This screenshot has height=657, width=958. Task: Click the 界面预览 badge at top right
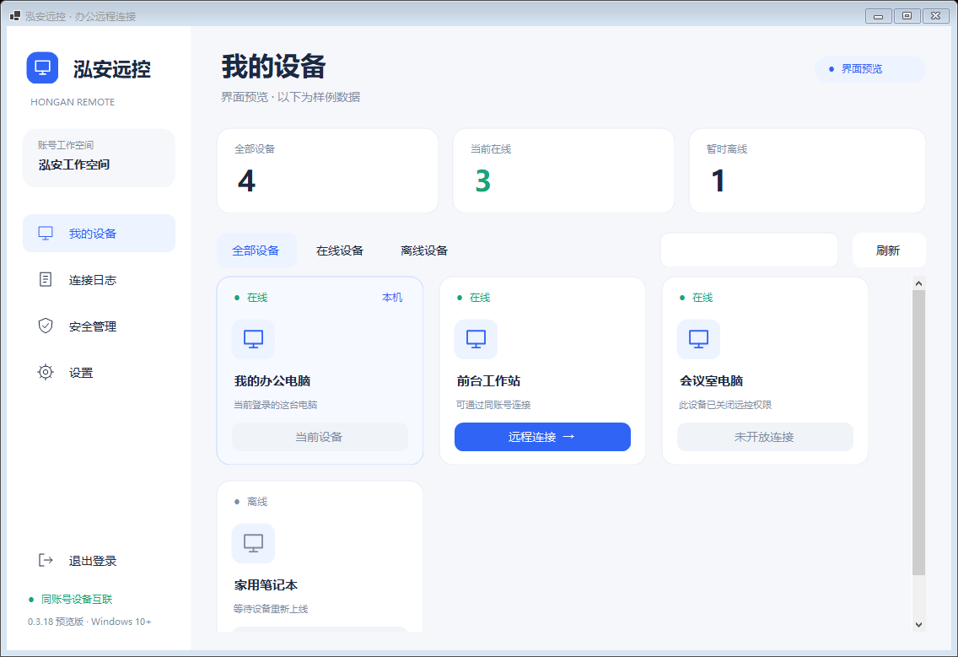[869, 69]
